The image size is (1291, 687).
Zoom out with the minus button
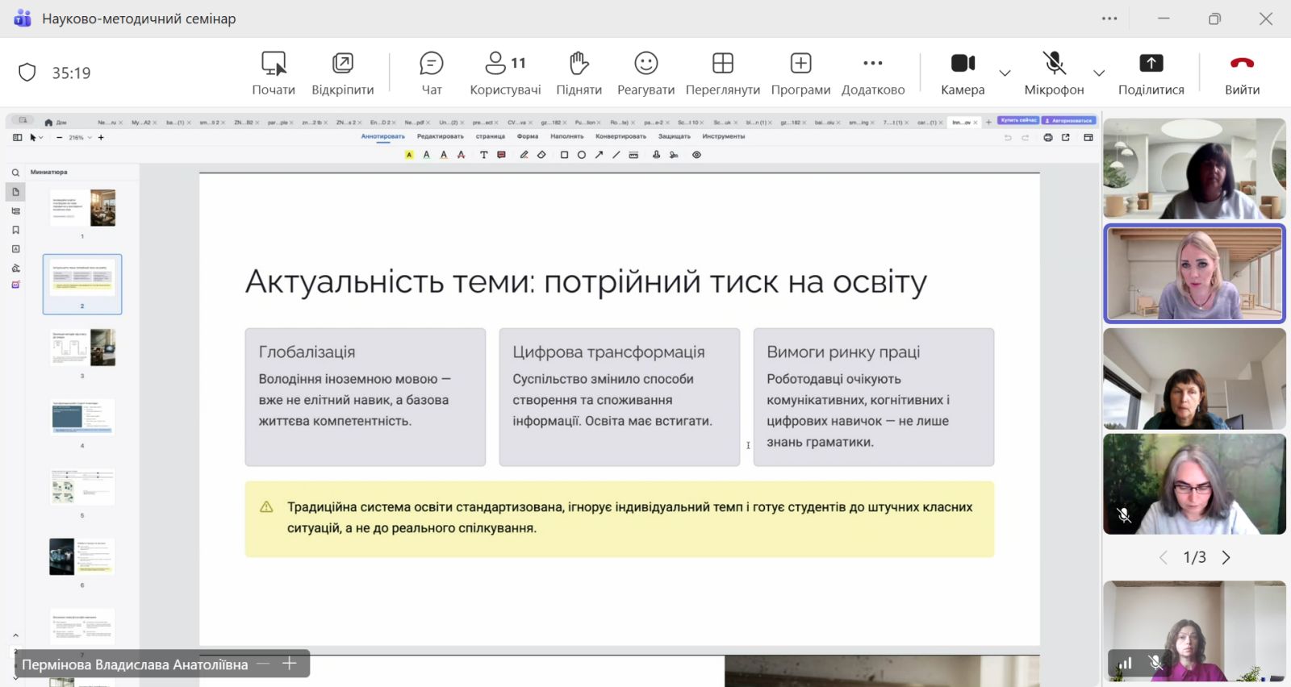coord(60,138)
